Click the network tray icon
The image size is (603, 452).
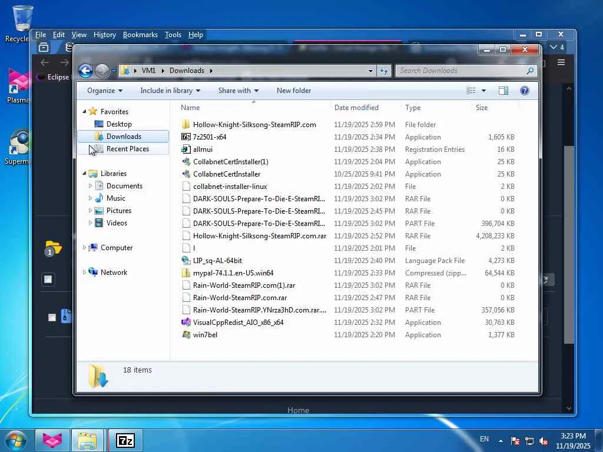[529, 441]
